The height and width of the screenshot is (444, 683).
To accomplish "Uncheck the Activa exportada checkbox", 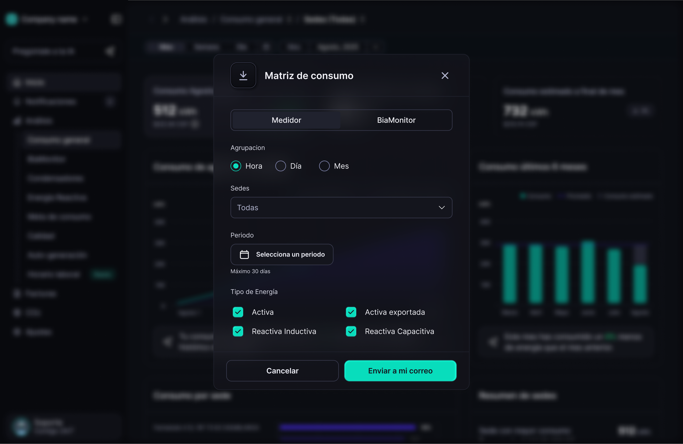I will tap(351, 312).
